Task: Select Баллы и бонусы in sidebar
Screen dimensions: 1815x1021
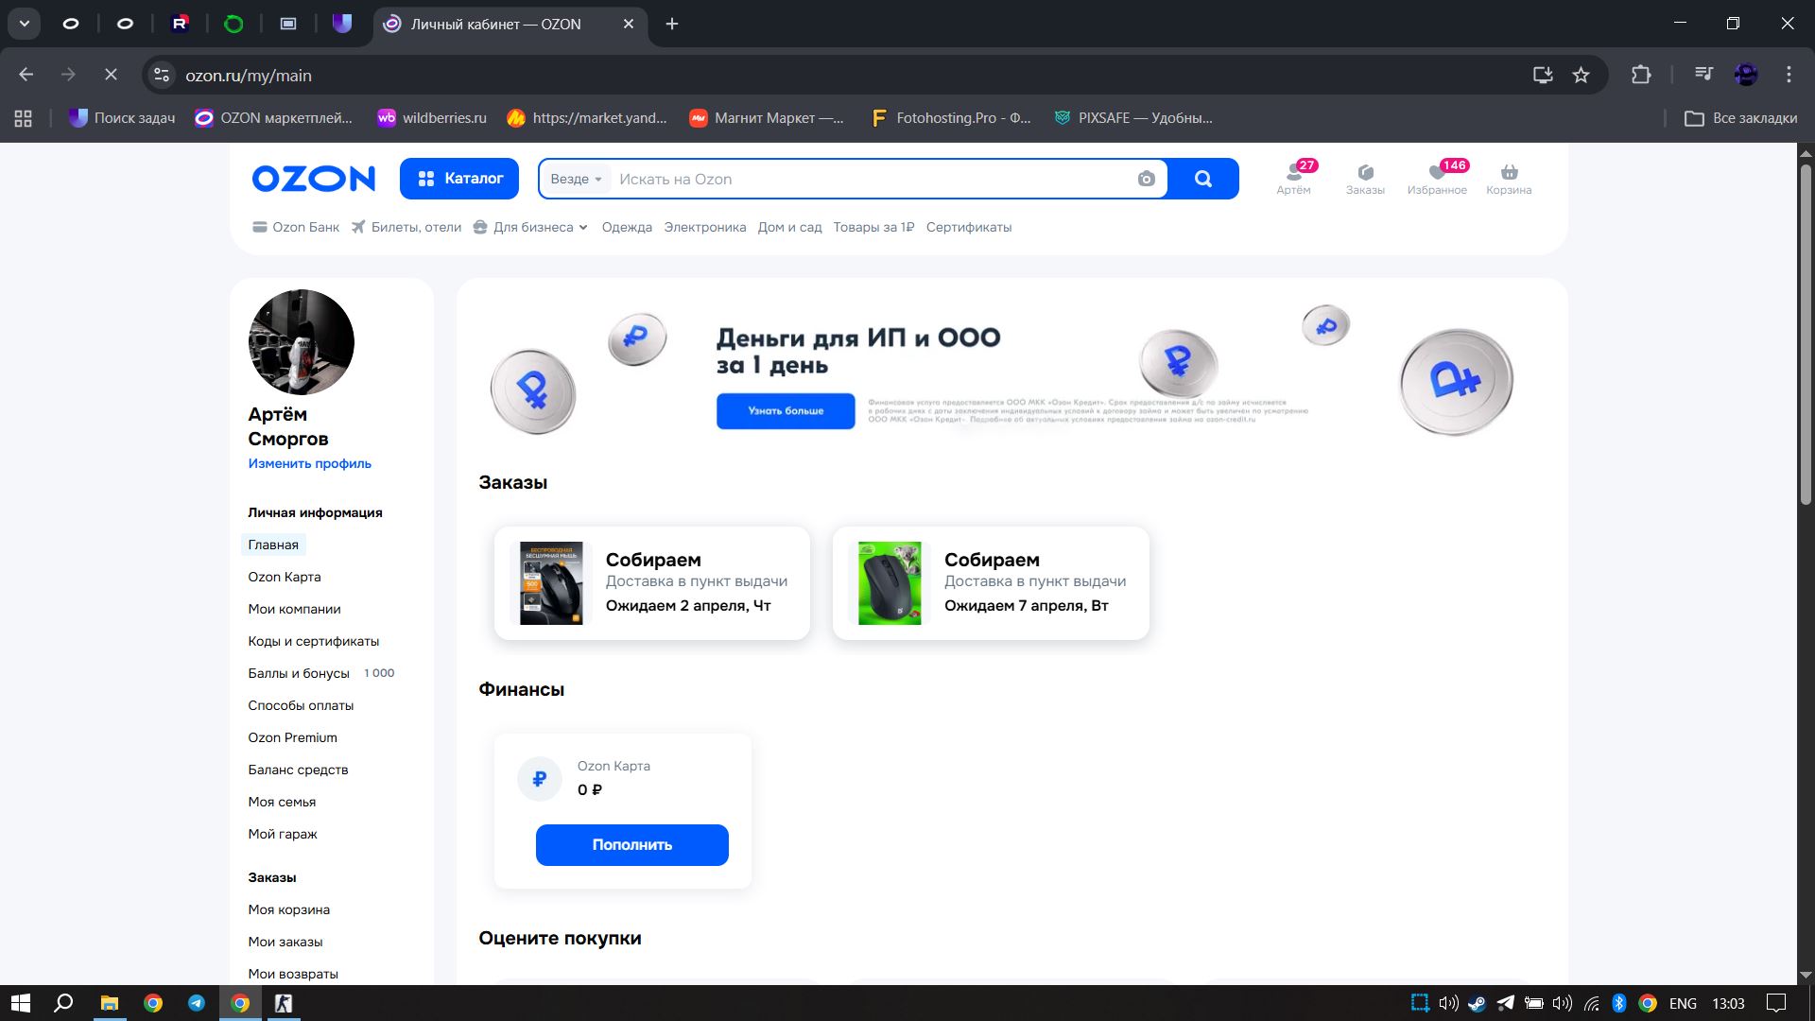Action: (x=299, y=673)
